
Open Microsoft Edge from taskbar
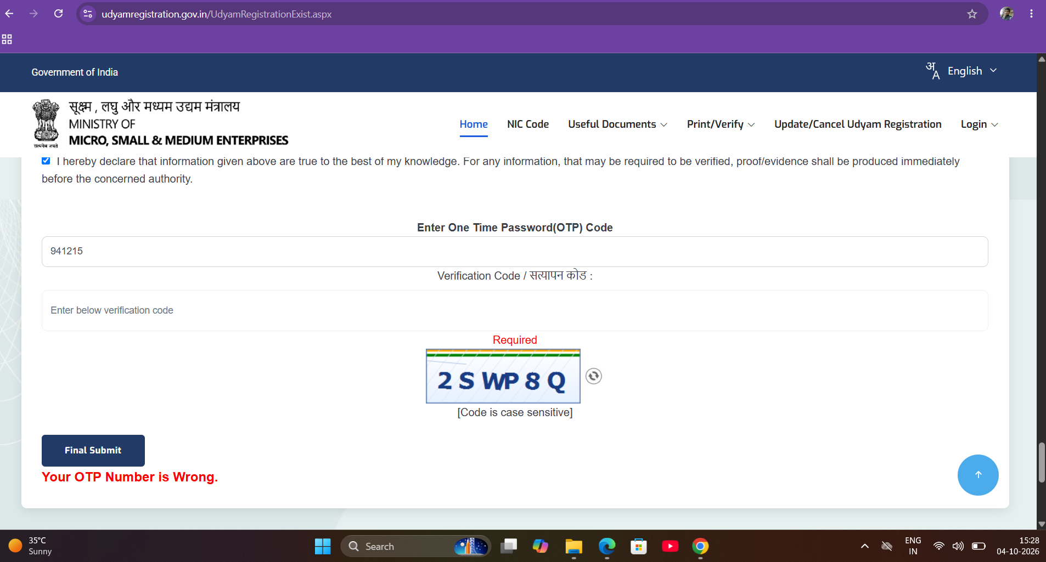(x=606, y=546)
